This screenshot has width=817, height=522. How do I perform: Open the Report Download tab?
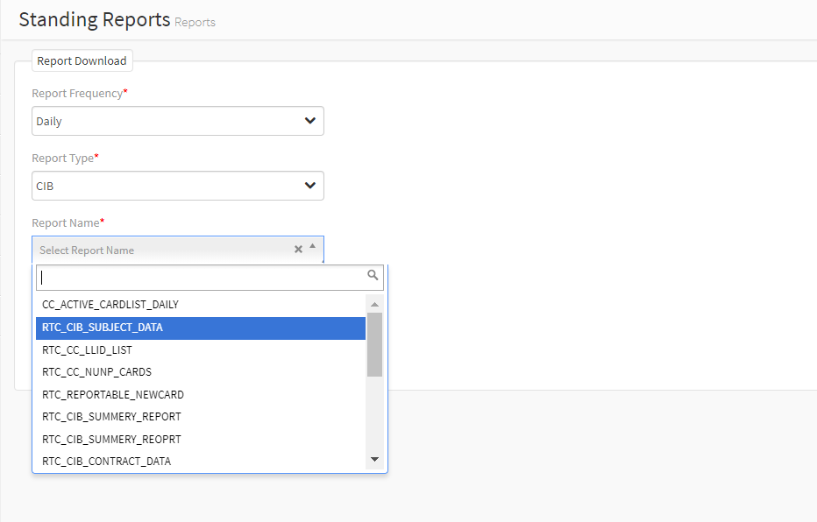(x=82, y=61)
